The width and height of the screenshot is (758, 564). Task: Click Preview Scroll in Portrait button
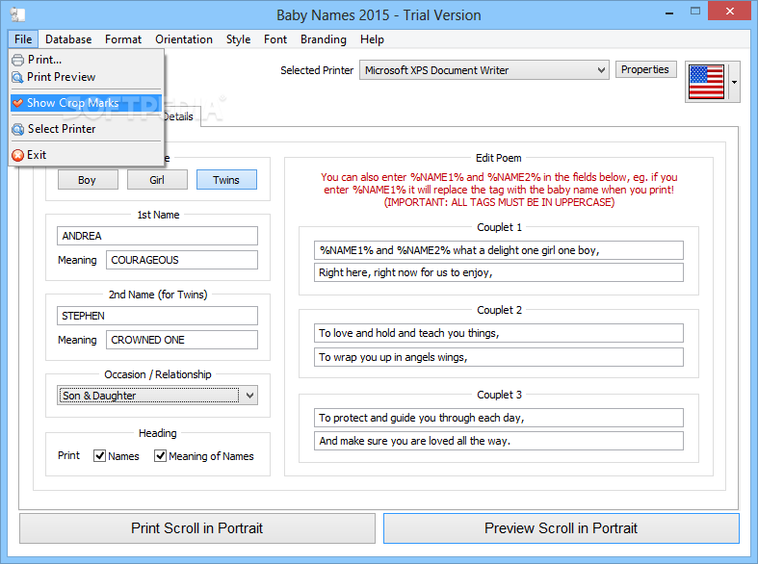tap(562, 528)
